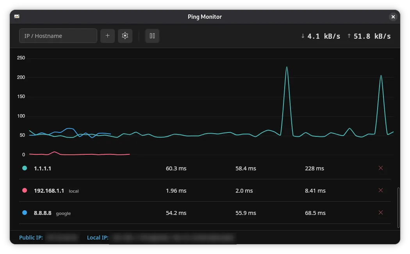Click the 'google' label next to 8.8.8.8
Screen dimensions: 410x254
[x=63, y=213]
